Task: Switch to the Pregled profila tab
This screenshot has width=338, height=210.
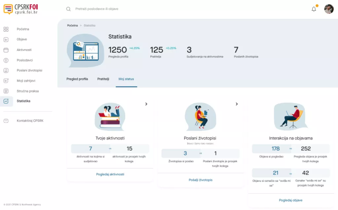Action: click(x=77, y=79)
